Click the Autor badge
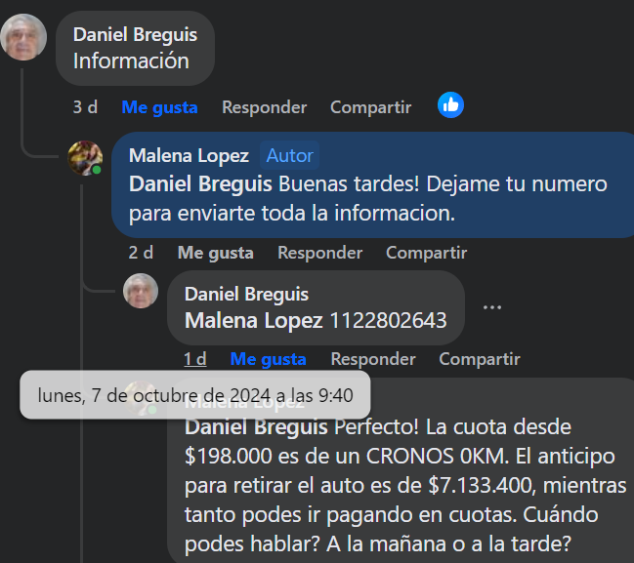Viewport: 634px width, 563px height. (290, 155)
